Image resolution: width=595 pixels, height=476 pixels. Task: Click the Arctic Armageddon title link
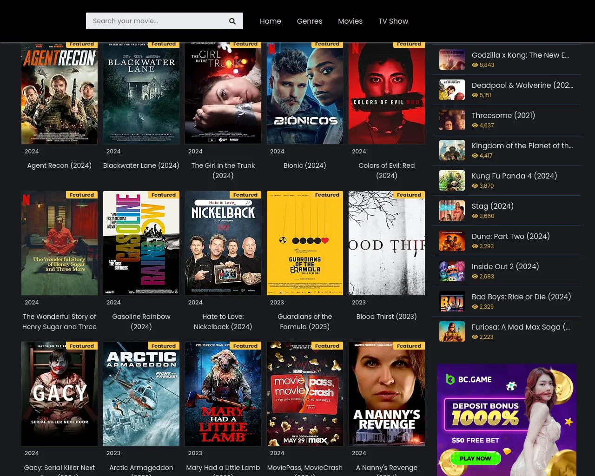(141, 468)
